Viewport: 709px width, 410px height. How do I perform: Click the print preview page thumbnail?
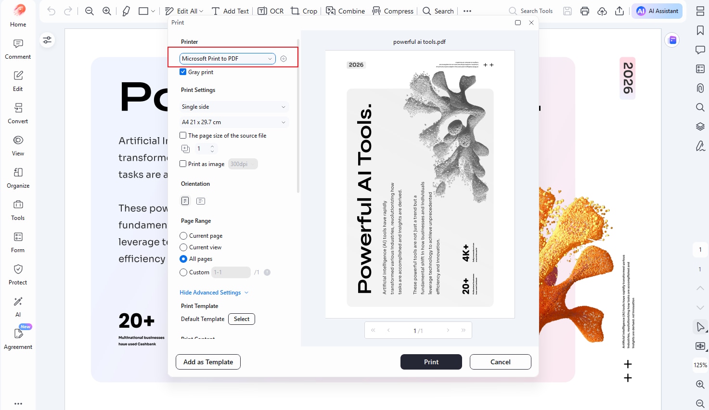[x=420, y=184]
